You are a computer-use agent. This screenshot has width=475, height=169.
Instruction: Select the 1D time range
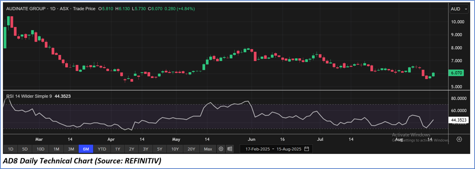pyautogui.click(x=10, y=149)
